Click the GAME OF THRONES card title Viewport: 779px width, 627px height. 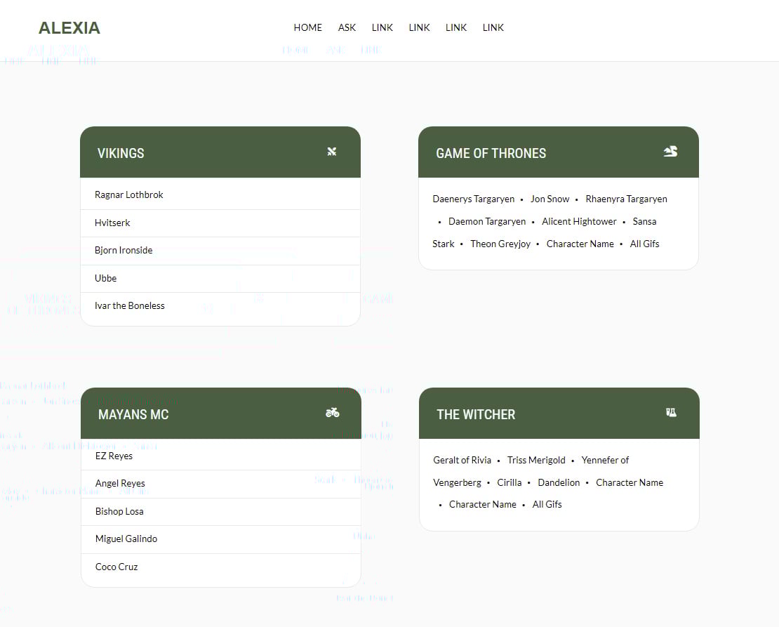click(x=491, y=153)
